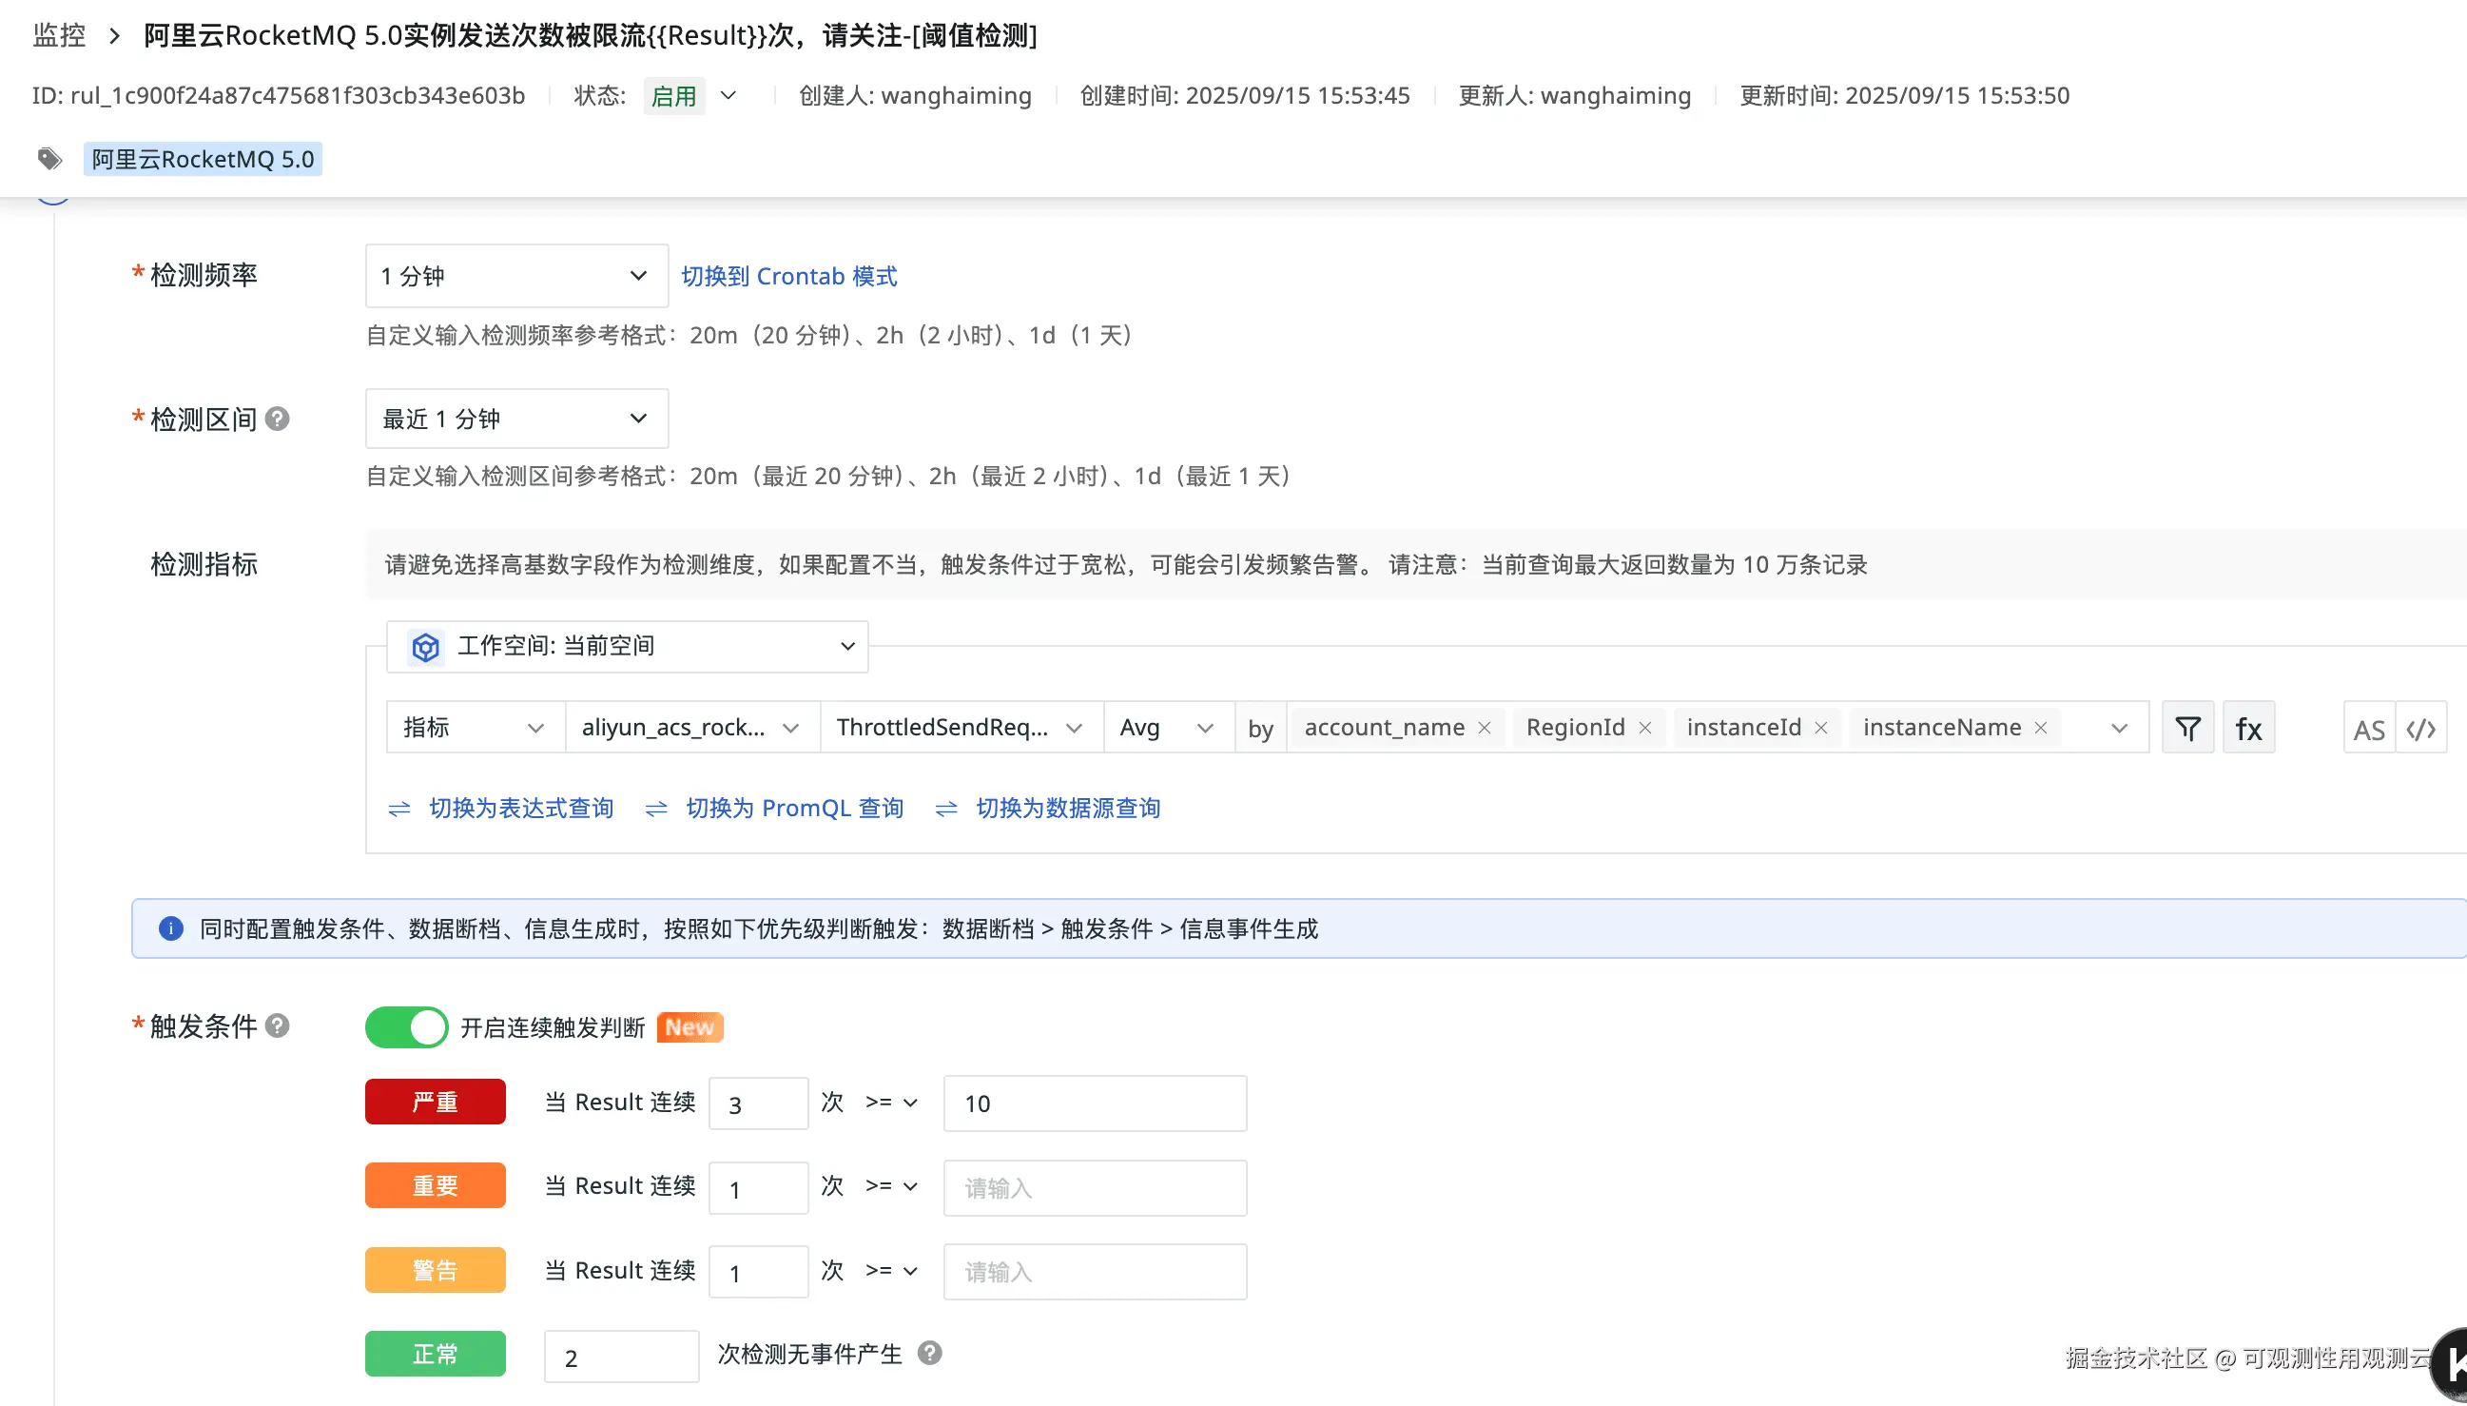Click the AS alias icon
Screen dimensions: 2467x1406
tap(2368, 730)
